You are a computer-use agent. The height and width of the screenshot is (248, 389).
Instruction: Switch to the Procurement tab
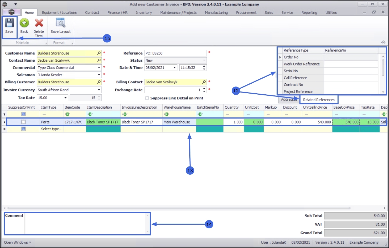[246, 12]
